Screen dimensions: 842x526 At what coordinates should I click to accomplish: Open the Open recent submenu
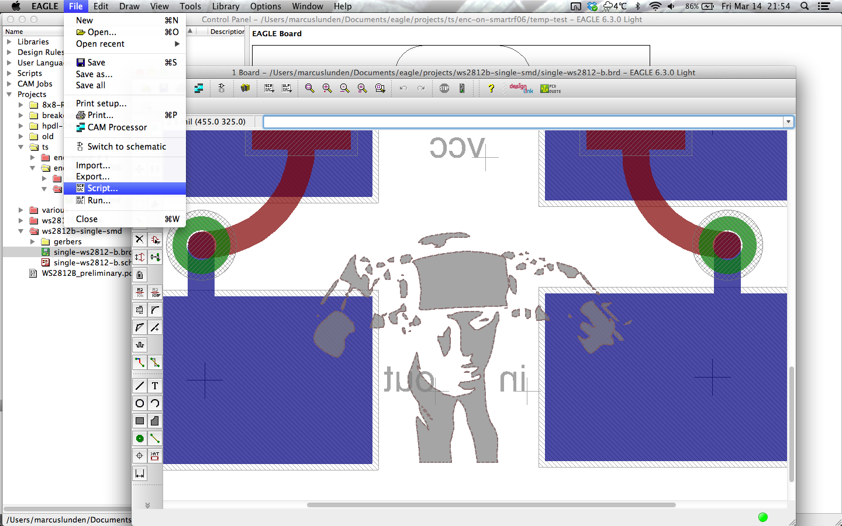[x=125, y=44]
